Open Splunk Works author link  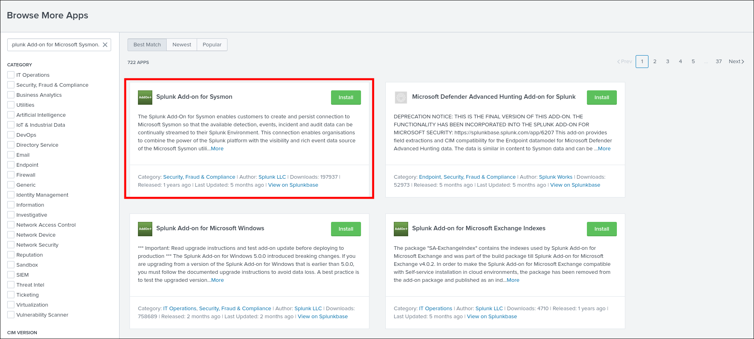pyautogui.click(x=556, y=177)
